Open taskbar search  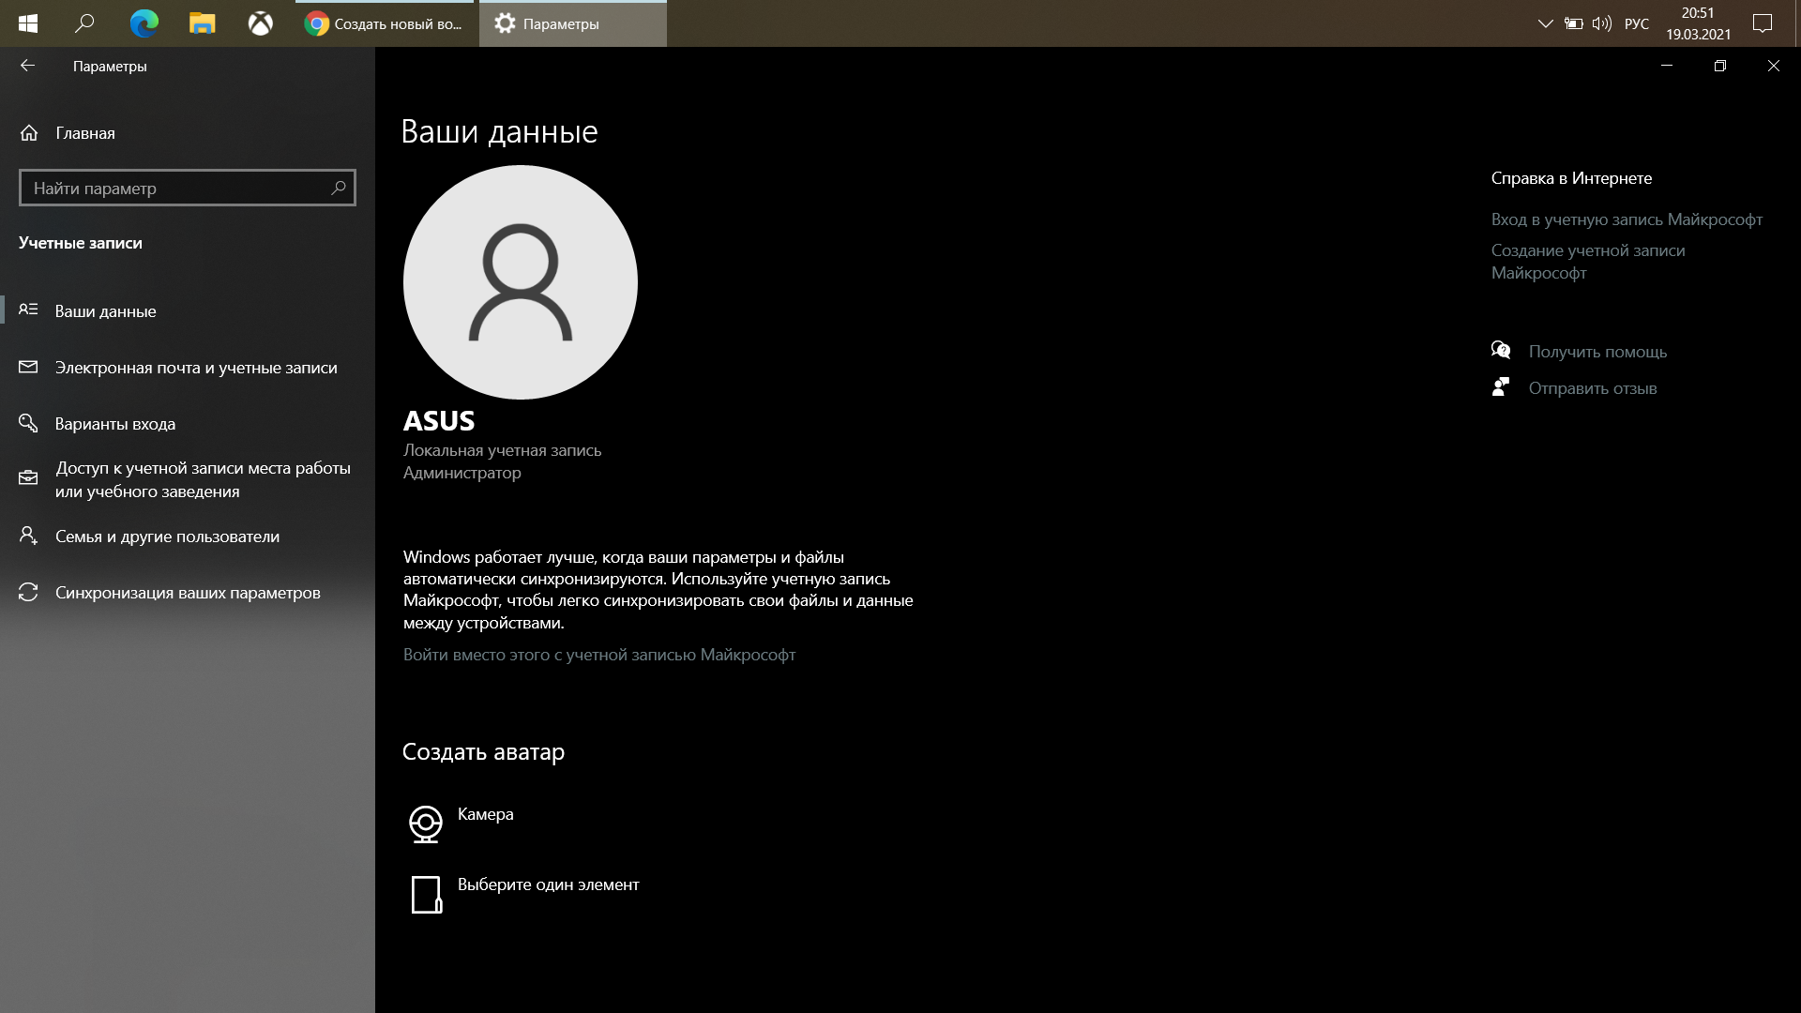tap(84, 23)
